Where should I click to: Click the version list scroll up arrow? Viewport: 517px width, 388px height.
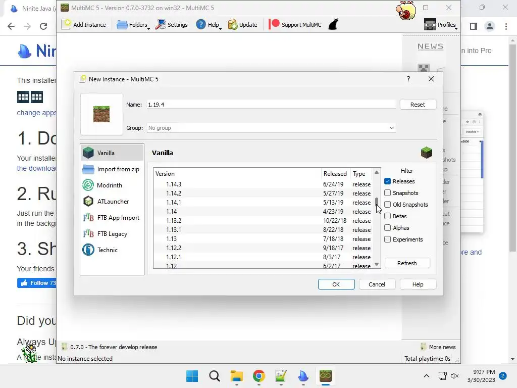coord(377,172)
